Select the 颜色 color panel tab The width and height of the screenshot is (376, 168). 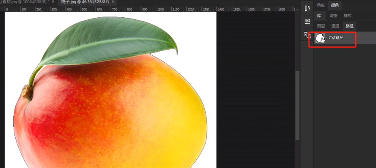click(335, 5)
